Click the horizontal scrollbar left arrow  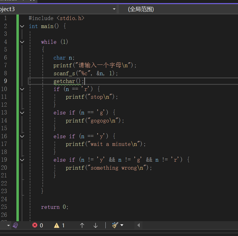click(138, 225)
